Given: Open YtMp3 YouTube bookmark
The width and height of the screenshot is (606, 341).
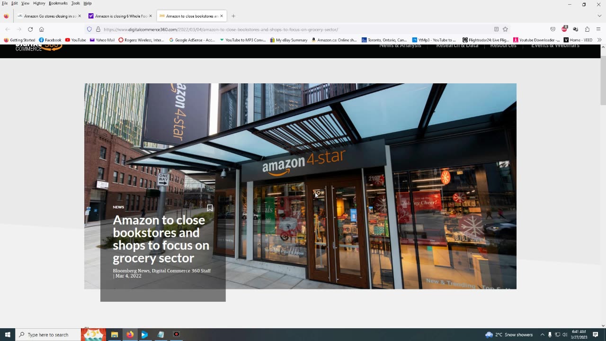Looking at the screenshot, I should (x=434, y=40).
